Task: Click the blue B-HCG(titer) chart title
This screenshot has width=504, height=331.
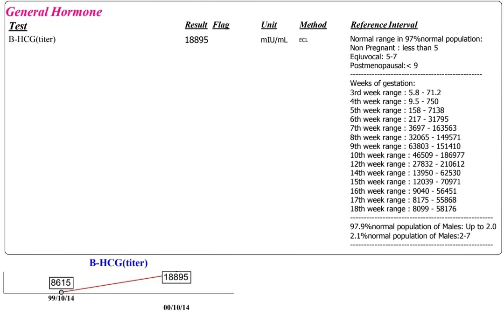Action: point(119,263)
